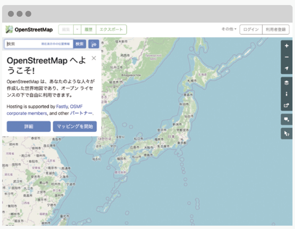Click the 福岡市 map label
The height and width of the screenshot is (229, 295).
pos(122,159)
